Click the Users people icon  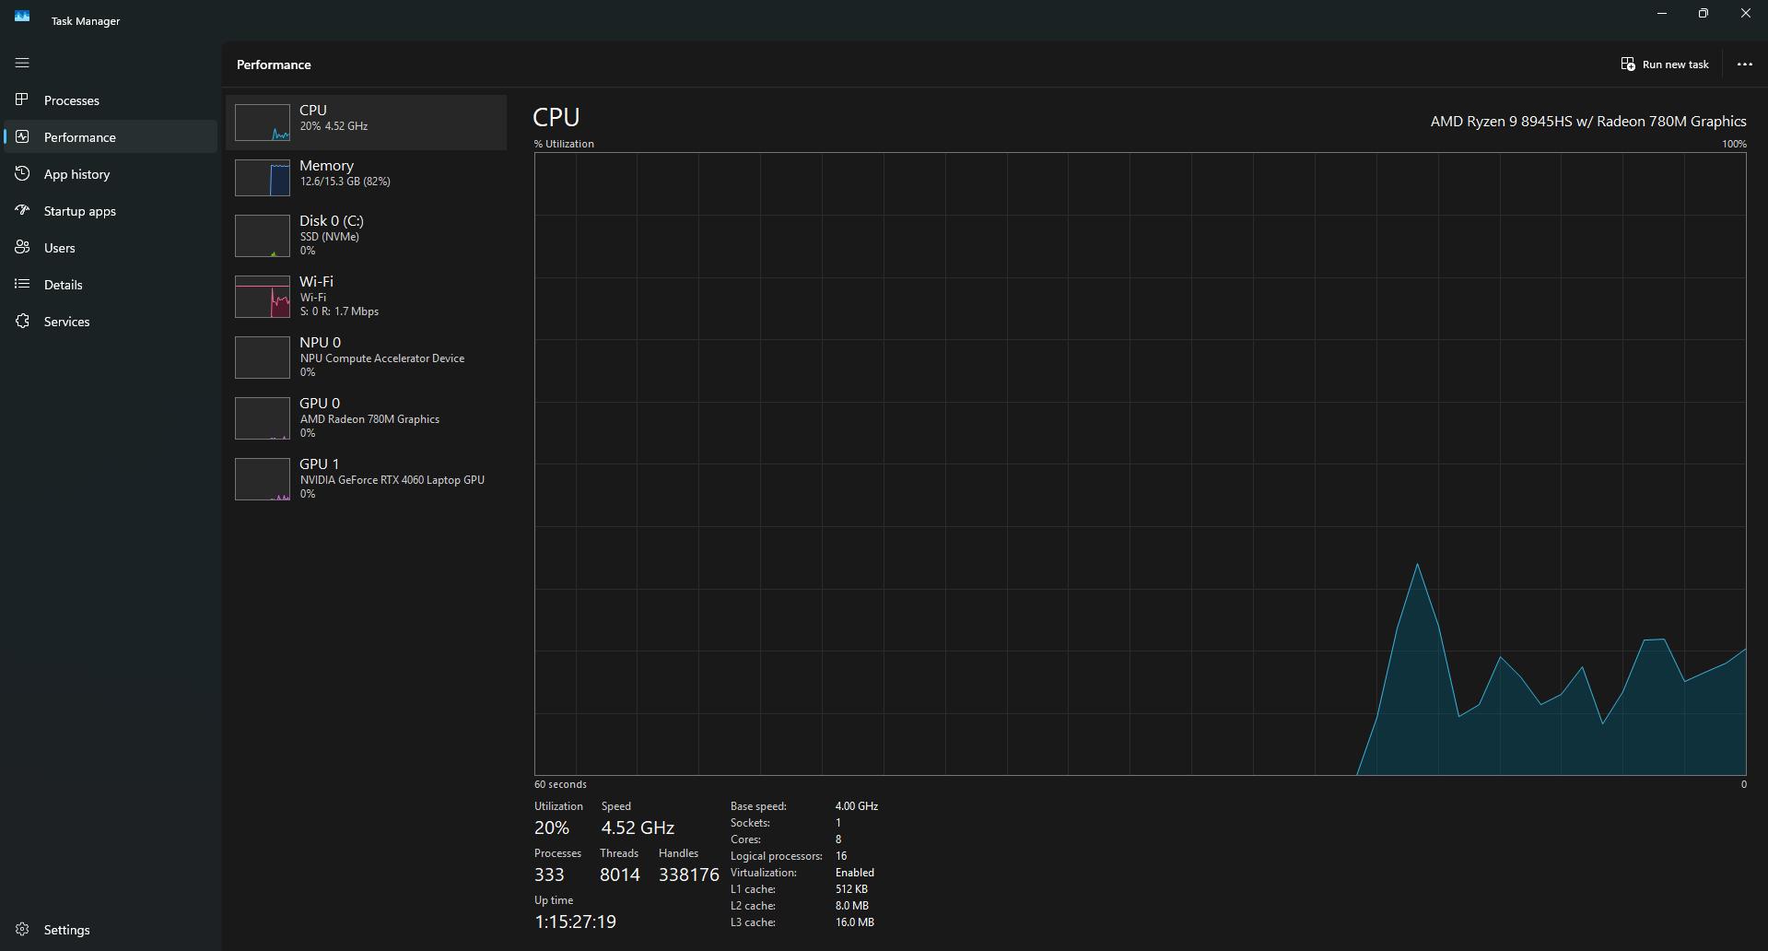coord(22,247)
